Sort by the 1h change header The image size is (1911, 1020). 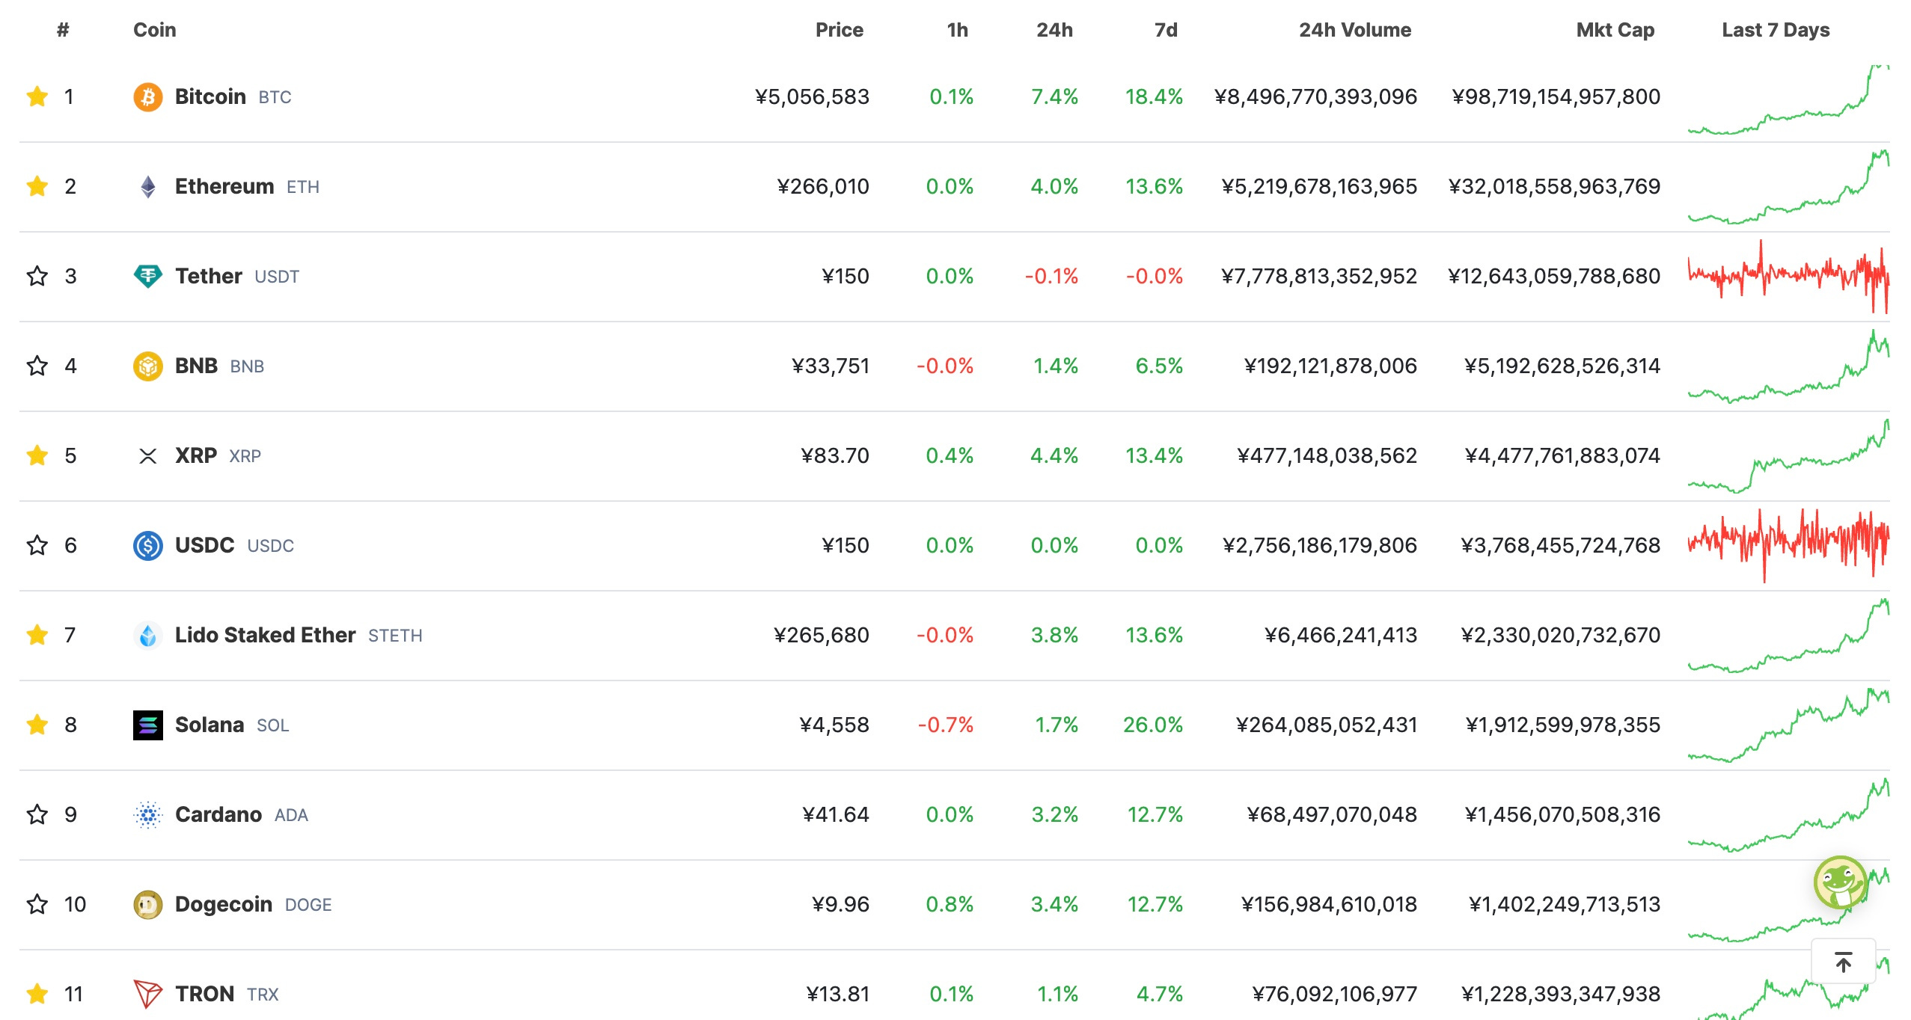957,30
